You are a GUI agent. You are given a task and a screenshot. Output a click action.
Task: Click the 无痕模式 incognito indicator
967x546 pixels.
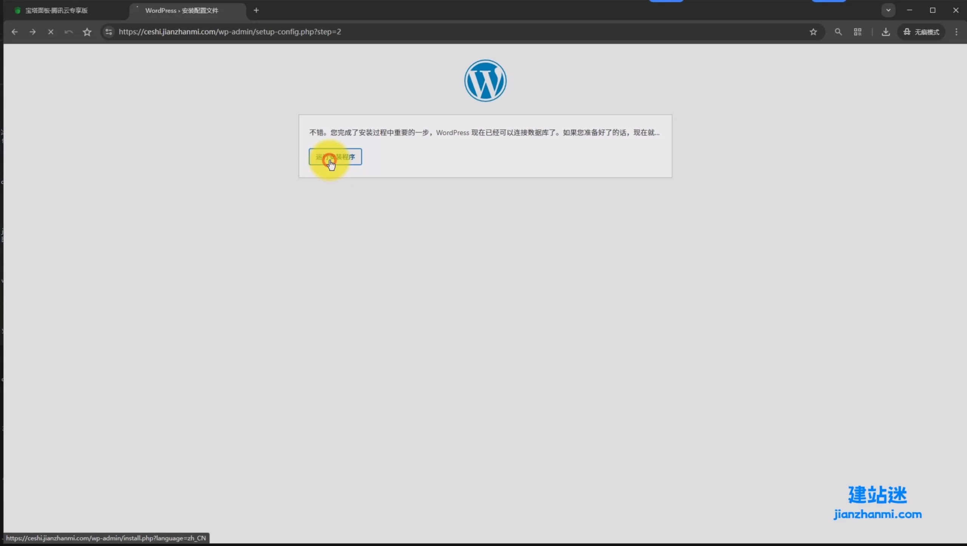[921, 32]
